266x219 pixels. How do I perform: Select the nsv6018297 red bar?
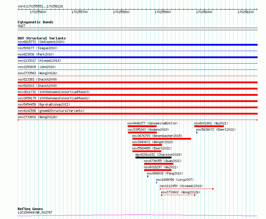click(158, 170)
